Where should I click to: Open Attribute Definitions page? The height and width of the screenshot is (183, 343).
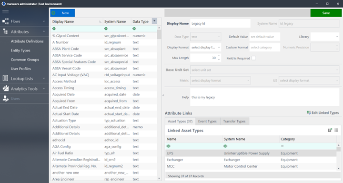point(27,41)
